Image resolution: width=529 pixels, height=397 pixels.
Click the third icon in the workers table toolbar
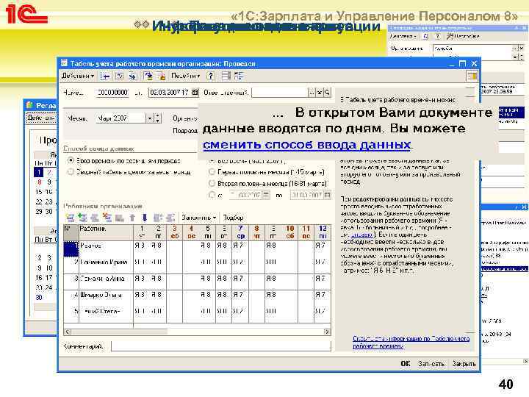(95, 218)
